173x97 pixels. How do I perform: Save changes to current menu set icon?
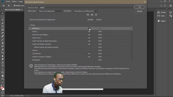pos(88,15)
